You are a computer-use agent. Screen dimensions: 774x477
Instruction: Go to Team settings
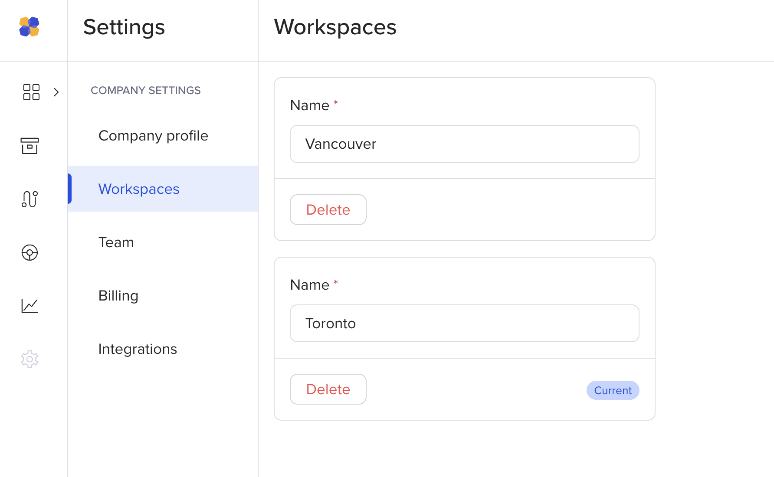[x=116, y=242]
